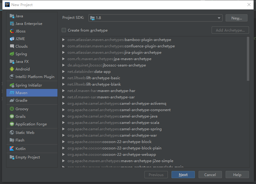Image resolution: width=256 pixels, height=184 pixels.
Task: Select the Grails icon
Action: (12, 117)
